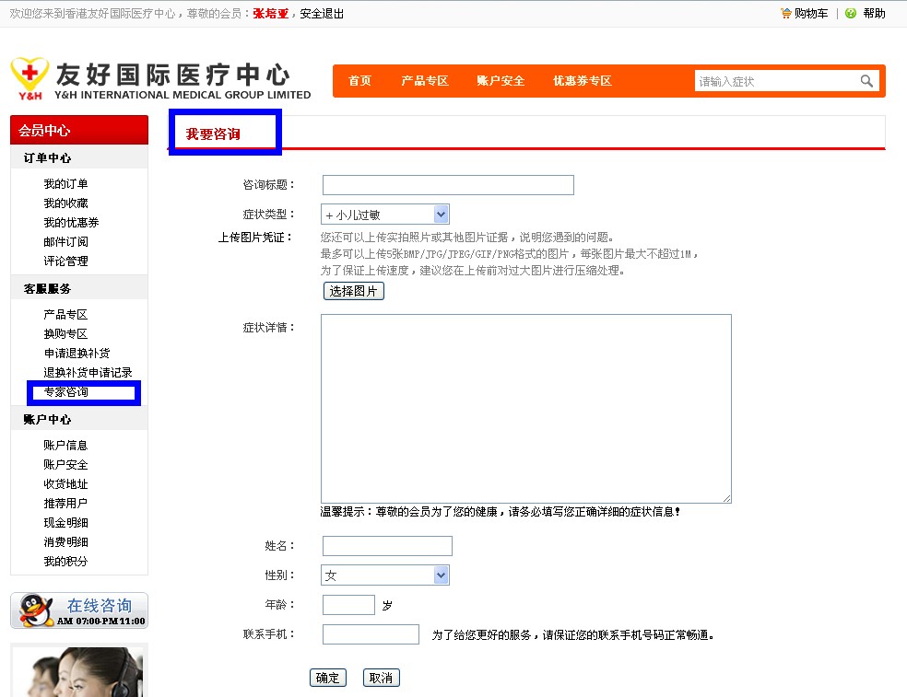The image size is (907, 697).
Task: Open the 性别 dropdown
Action: [x=384, y=575]
